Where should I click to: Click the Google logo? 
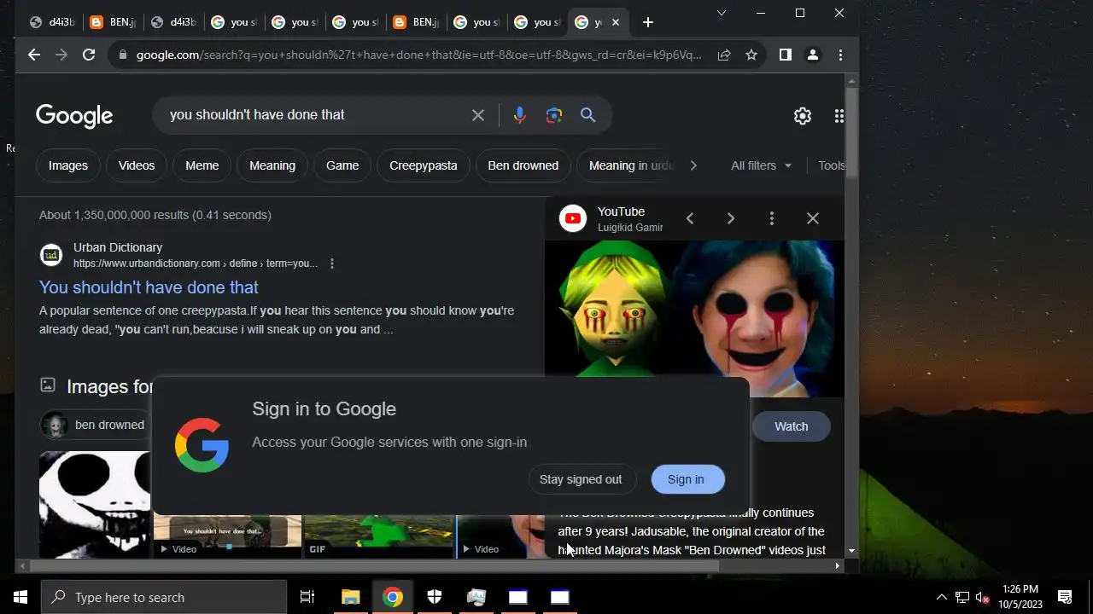point(74,116)
